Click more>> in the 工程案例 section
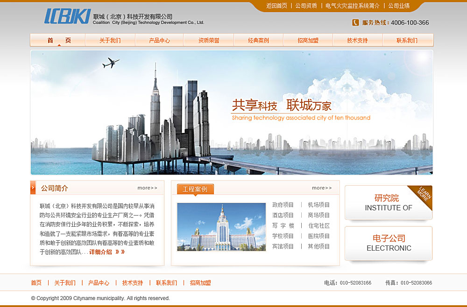The image size is (467, 307). (x=320, y=188)
